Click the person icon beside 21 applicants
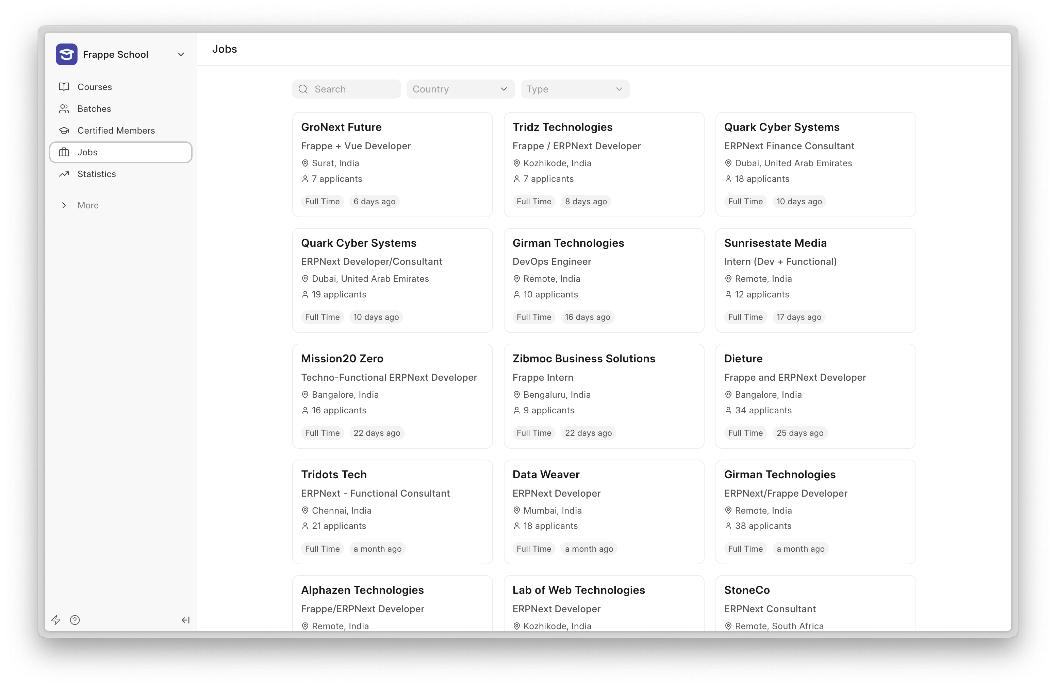Image resolution: width=1056 pixels, height=688 pixels. (x=305, y=526)
